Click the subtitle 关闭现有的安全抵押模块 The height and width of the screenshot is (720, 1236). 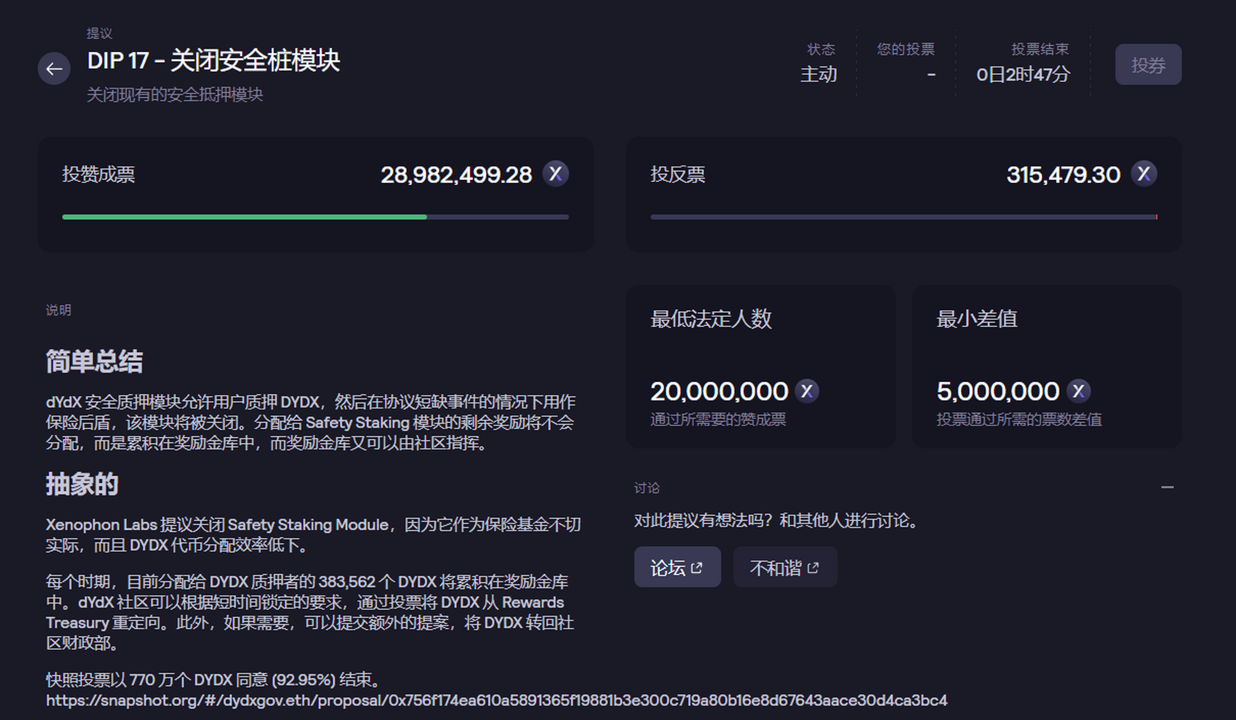pyautogui.click(x=175, y=94)
